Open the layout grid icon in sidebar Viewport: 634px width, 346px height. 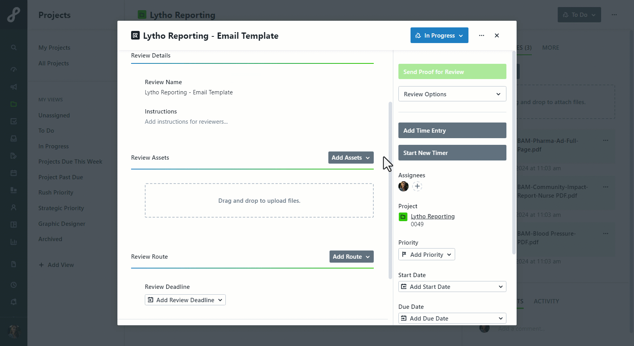[14, 225]
